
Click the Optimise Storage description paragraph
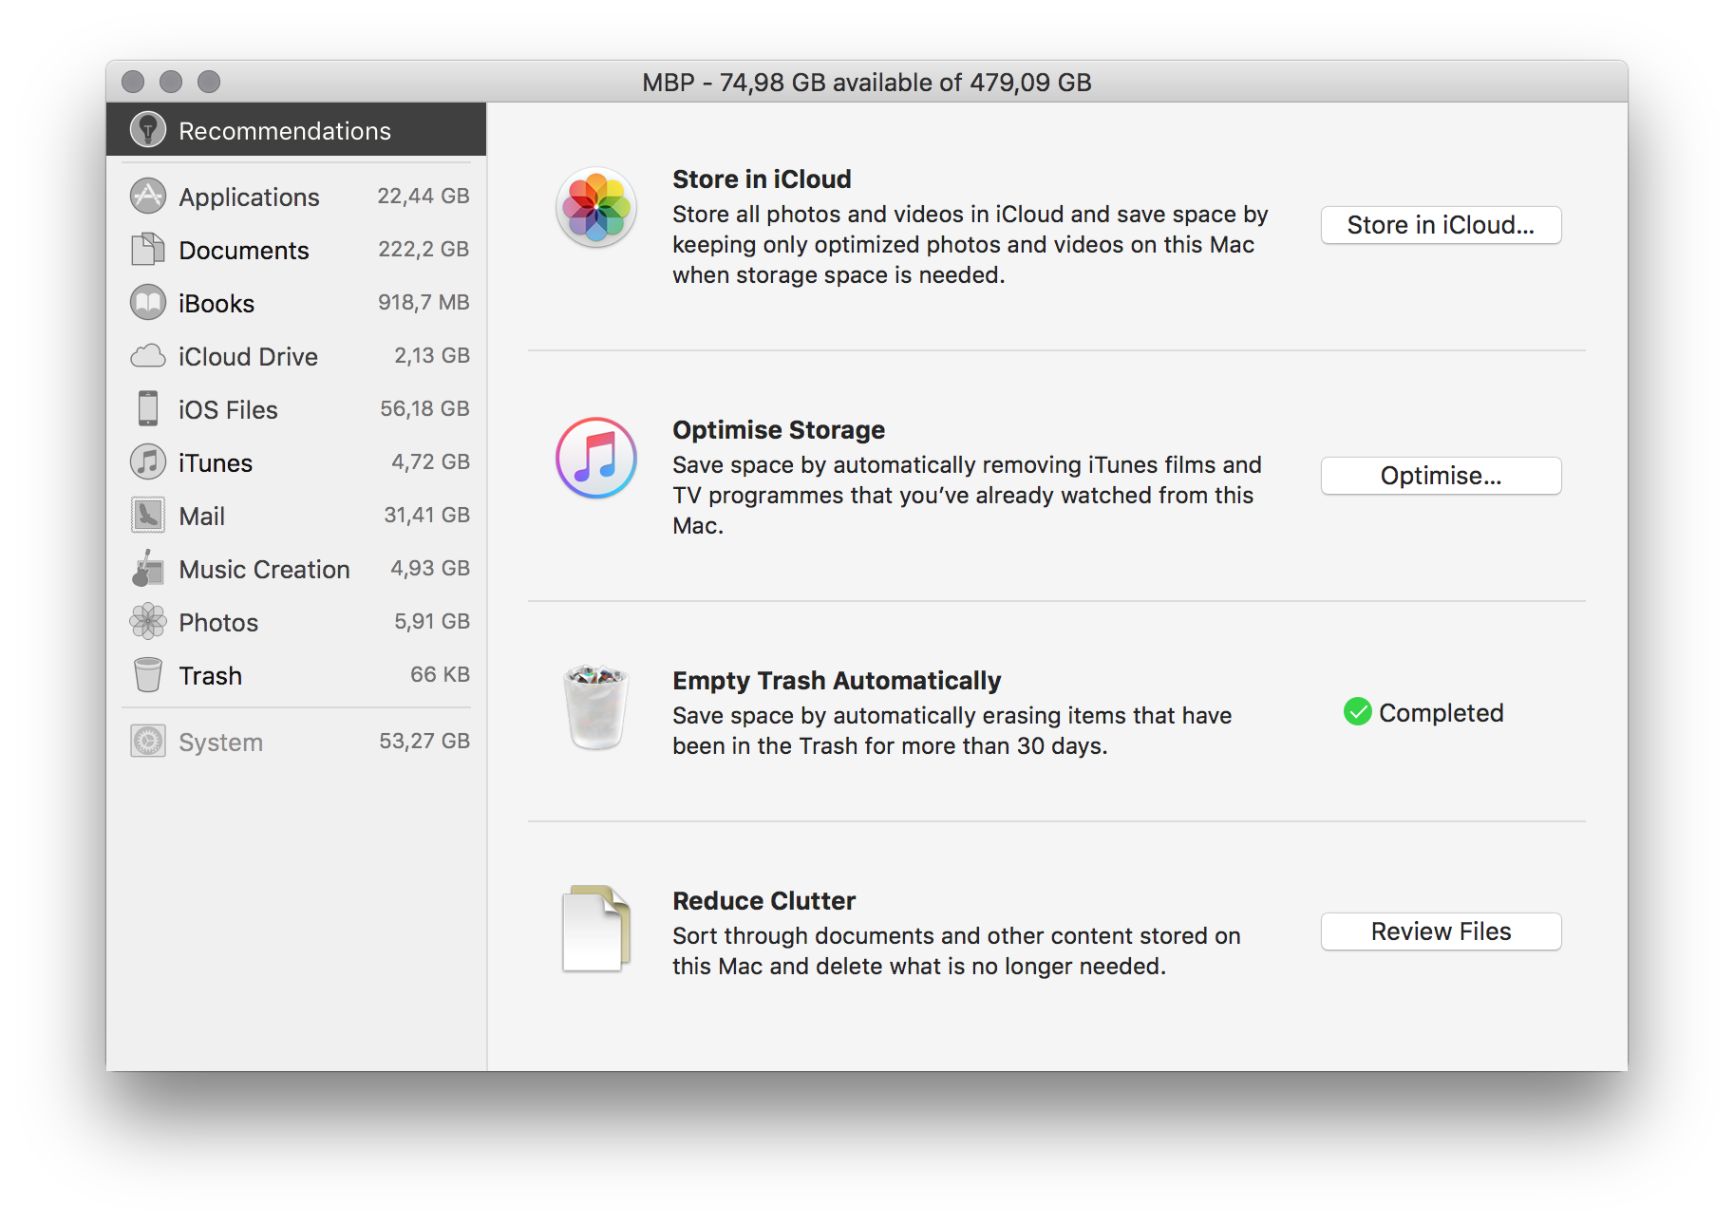coord(967,495)
